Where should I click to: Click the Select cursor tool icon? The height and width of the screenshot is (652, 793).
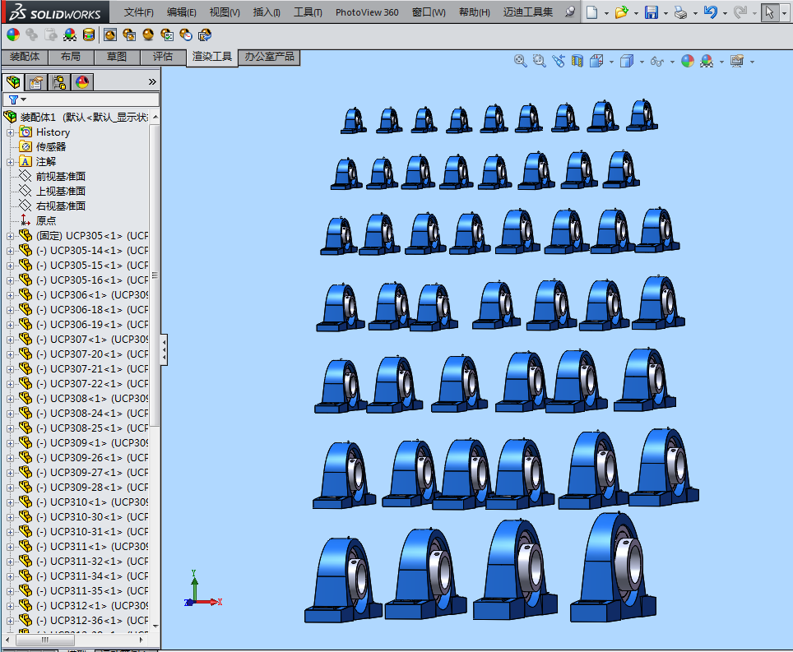point(769,12)
